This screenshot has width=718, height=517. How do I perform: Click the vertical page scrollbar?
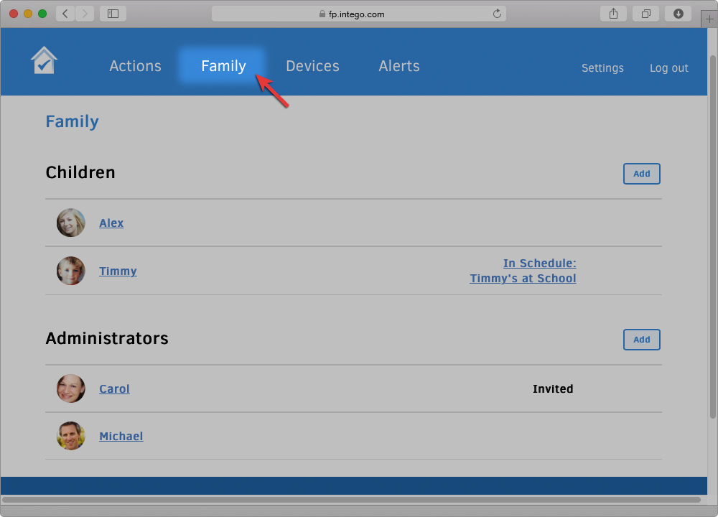(x=712, y=237)
